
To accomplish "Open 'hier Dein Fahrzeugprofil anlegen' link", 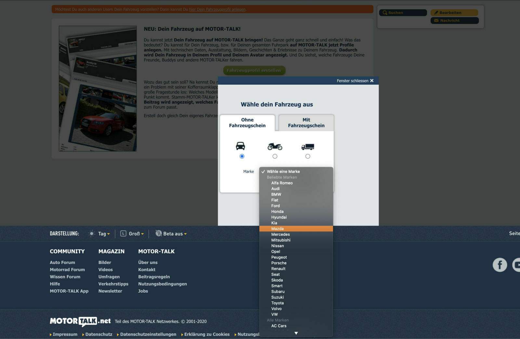I will pos(217,9).
